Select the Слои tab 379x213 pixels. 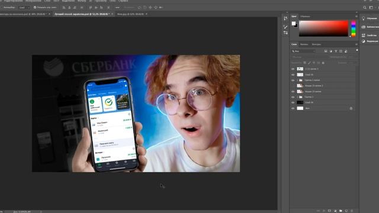[x=294, y=44]
